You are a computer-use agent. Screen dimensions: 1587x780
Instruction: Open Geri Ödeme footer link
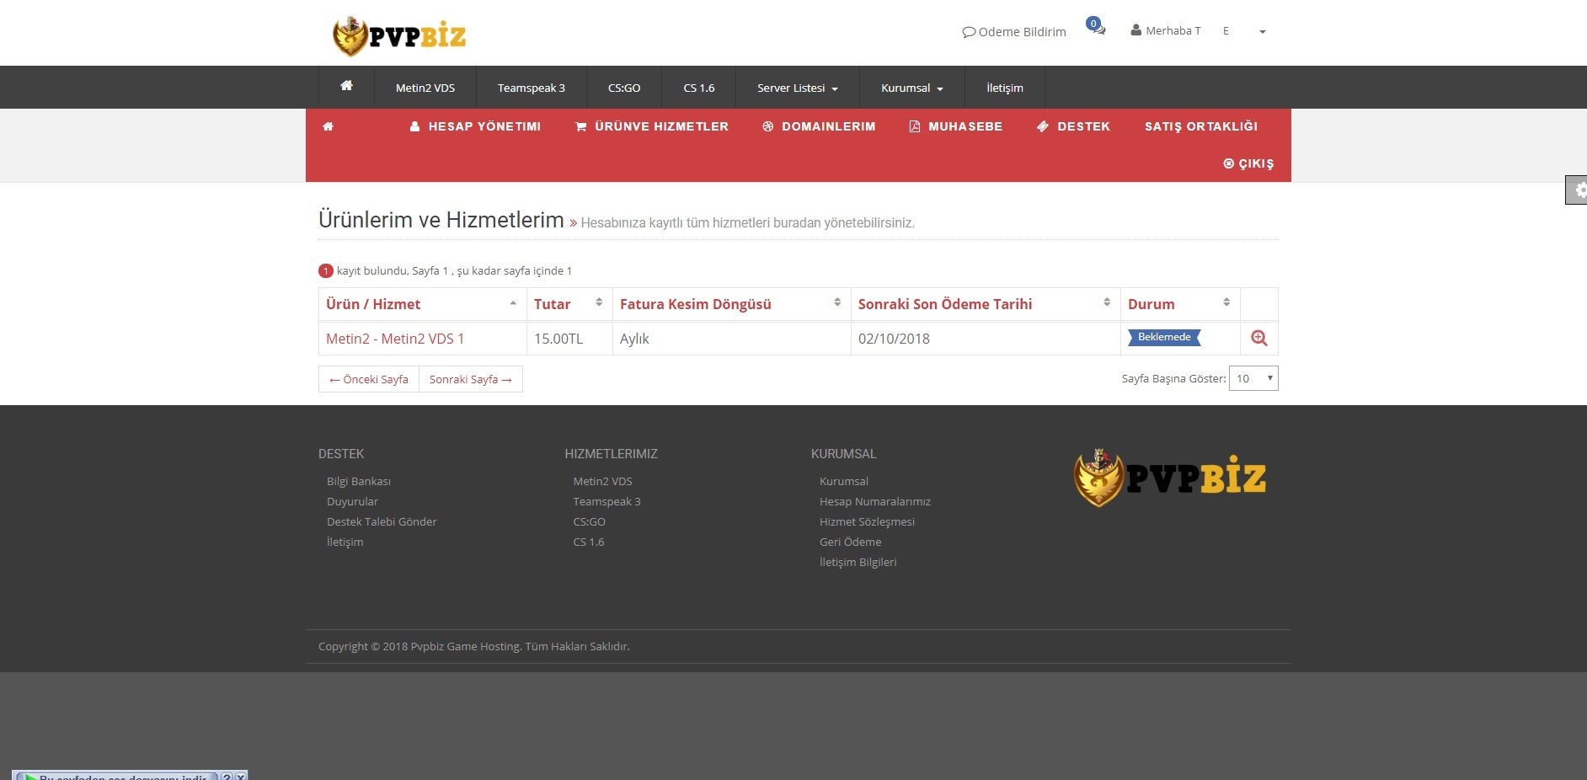[x=851, y=542]
